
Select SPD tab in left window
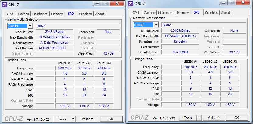[71, 14]
